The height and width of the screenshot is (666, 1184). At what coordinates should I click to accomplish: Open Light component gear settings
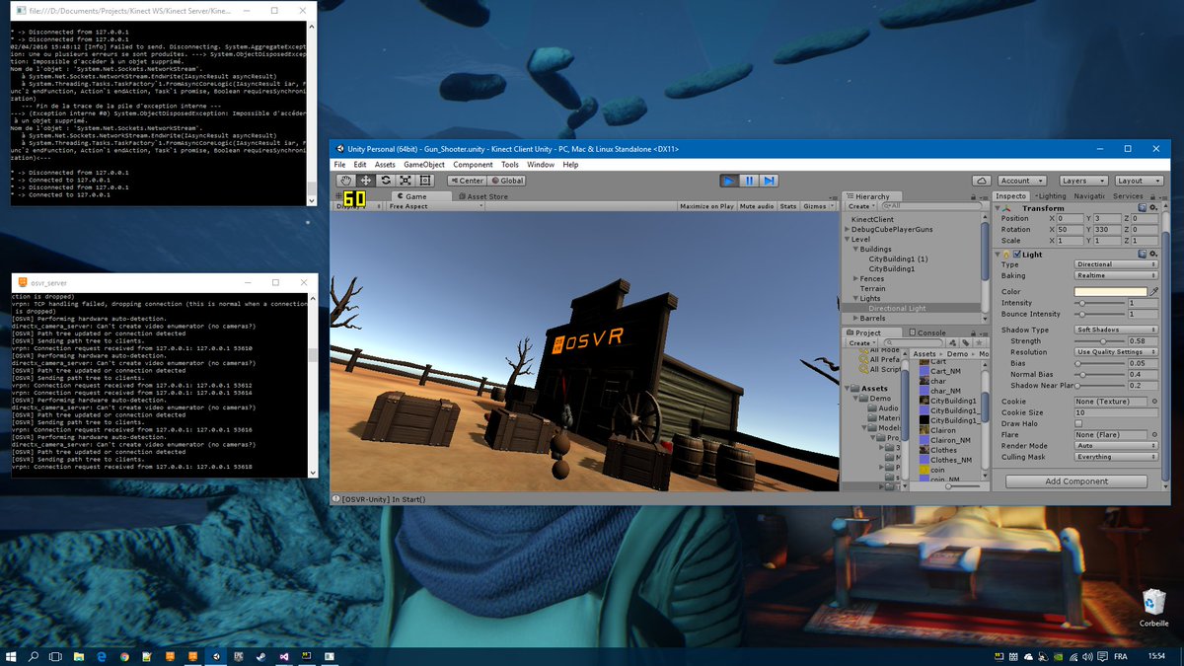1153,255
